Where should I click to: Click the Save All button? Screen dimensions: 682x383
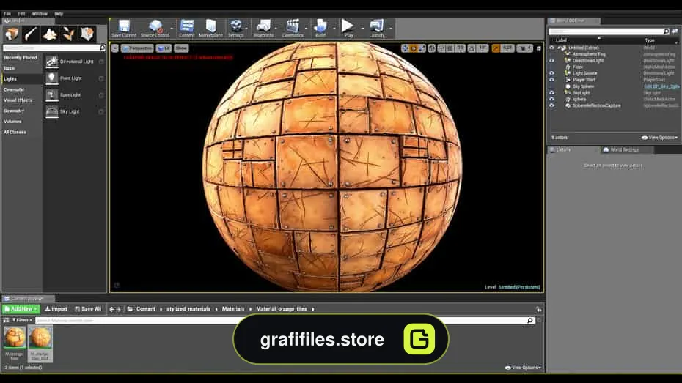pyautogui.click(x=88, y=309)
